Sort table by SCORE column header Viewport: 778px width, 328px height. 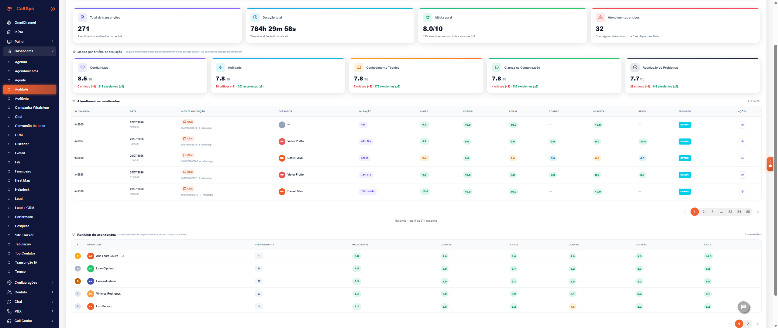click(424, 111)
